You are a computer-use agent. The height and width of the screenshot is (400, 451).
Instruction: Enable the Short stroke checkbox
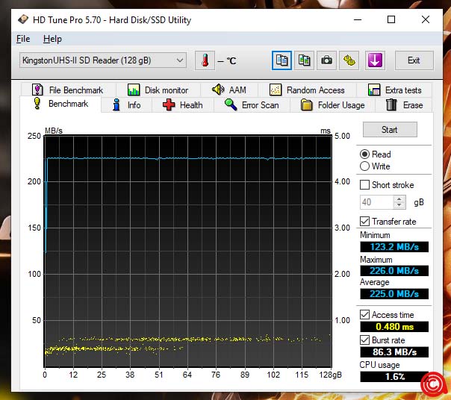pyautogui.click(x=365, y=185)
